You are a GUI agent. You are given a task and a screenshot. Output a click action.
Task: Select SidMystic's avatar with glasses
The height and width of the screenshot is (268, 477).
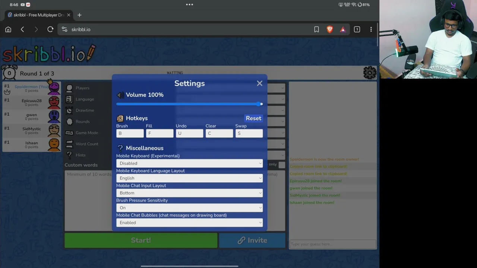pos(54,131)
